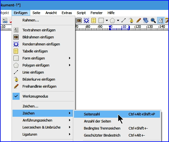The height and width of the screenshot is (142, 169).
Task: Expand the Form einfügen submenu arrow
Action: tap(70, 58)
